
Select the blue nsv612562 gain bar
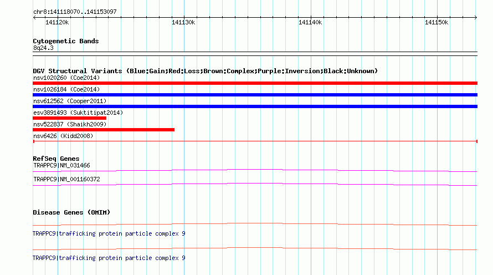click(255, 106)
